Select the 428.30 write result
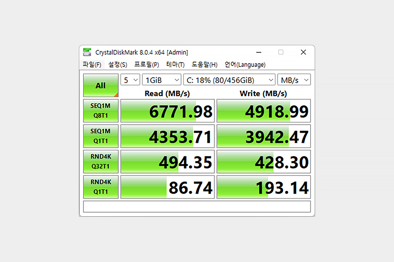 (264, 161)
